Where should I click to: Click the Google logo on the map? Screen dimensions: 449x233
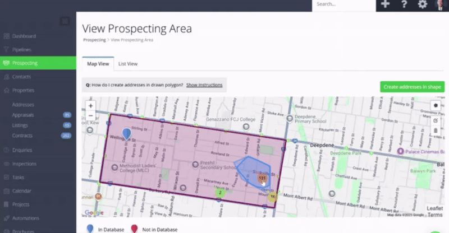point(94,213)
